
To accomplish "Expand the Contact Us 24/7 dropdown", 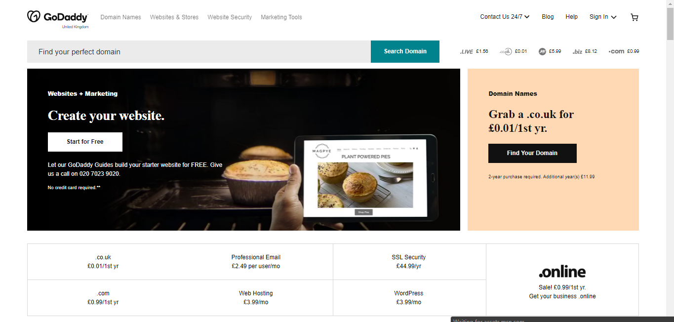I will 505,17.
